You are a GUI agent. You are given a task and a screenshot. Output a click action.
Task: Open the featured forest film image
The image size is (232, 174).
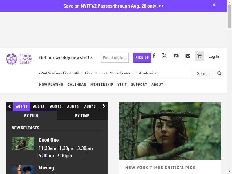(170, 131)
